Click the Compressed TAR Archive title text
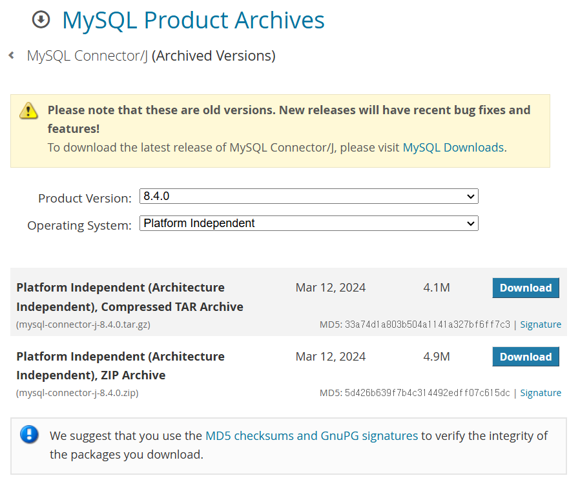This screenshot has width=569, height=478. (x=130, y=297)
